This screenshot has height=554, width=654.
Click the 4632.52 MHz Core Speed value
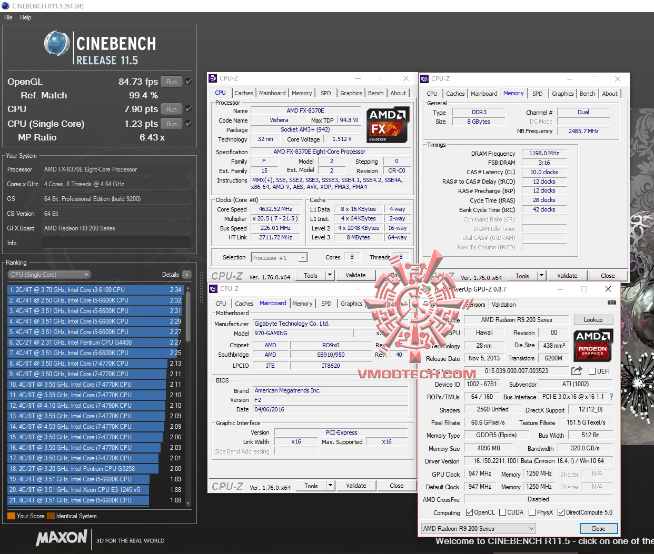[275, 209]
